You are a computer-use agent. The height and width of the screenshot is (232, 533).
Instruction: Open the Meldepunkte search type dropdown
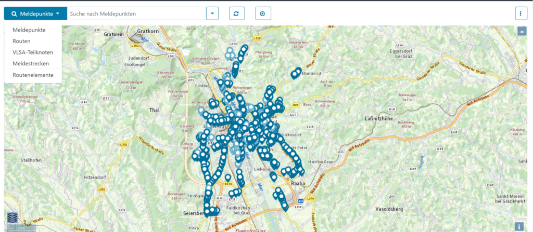pos(35,13)
